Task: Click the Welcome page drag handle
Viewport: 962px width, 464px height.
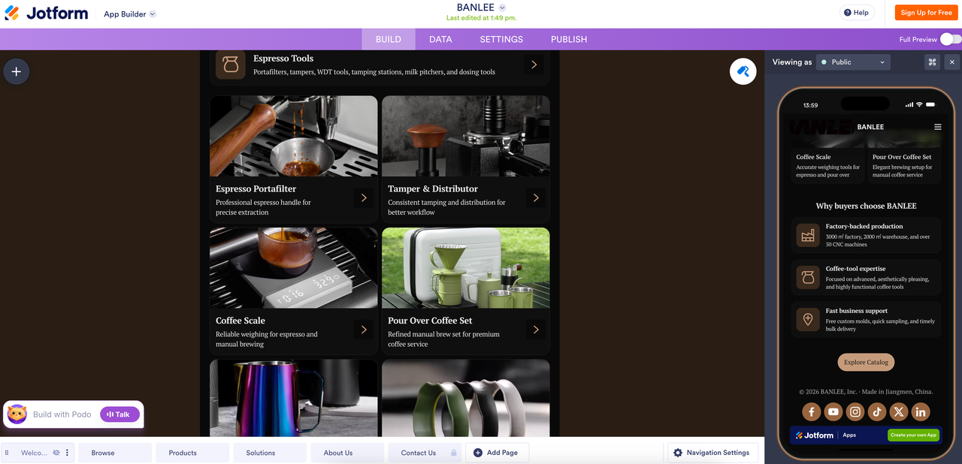Action: click(x=7, y=453)
